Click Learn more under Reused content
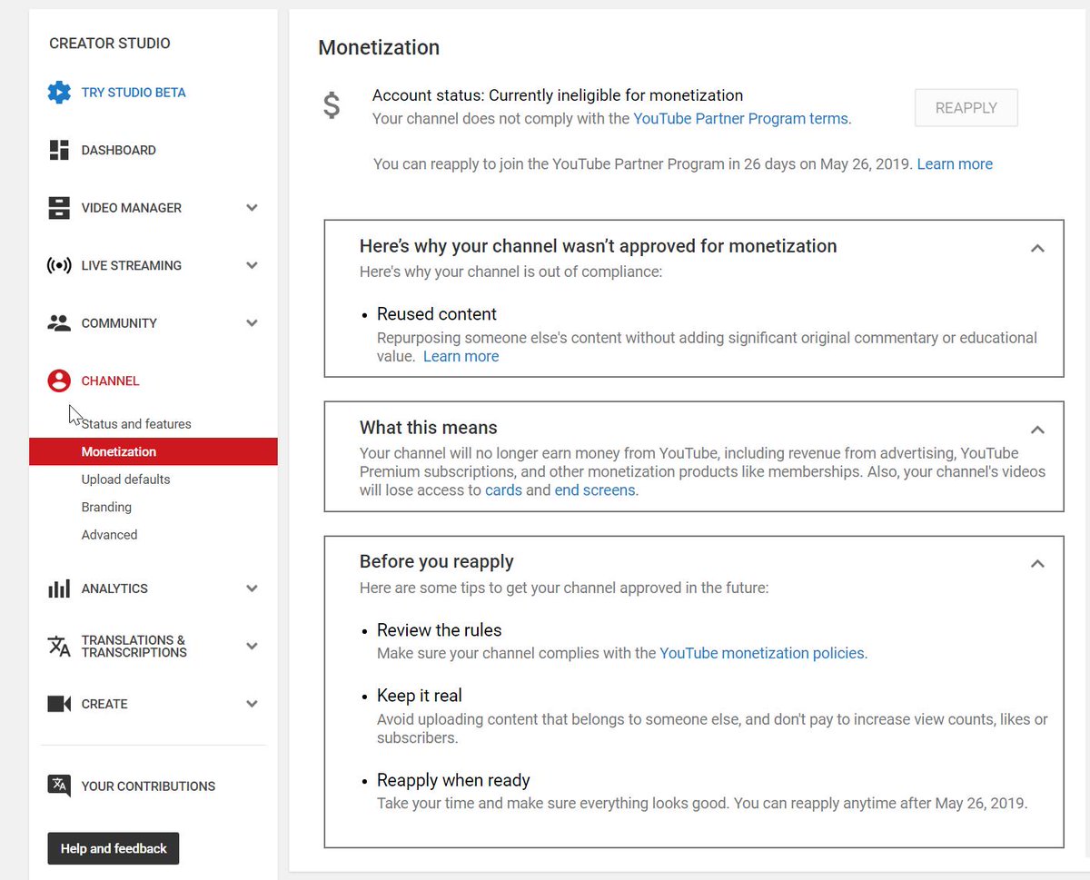 click(x=461, y=357)
